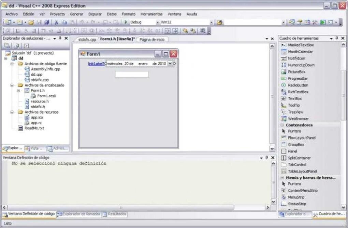Click the Find in Files icon

[219, 22]
